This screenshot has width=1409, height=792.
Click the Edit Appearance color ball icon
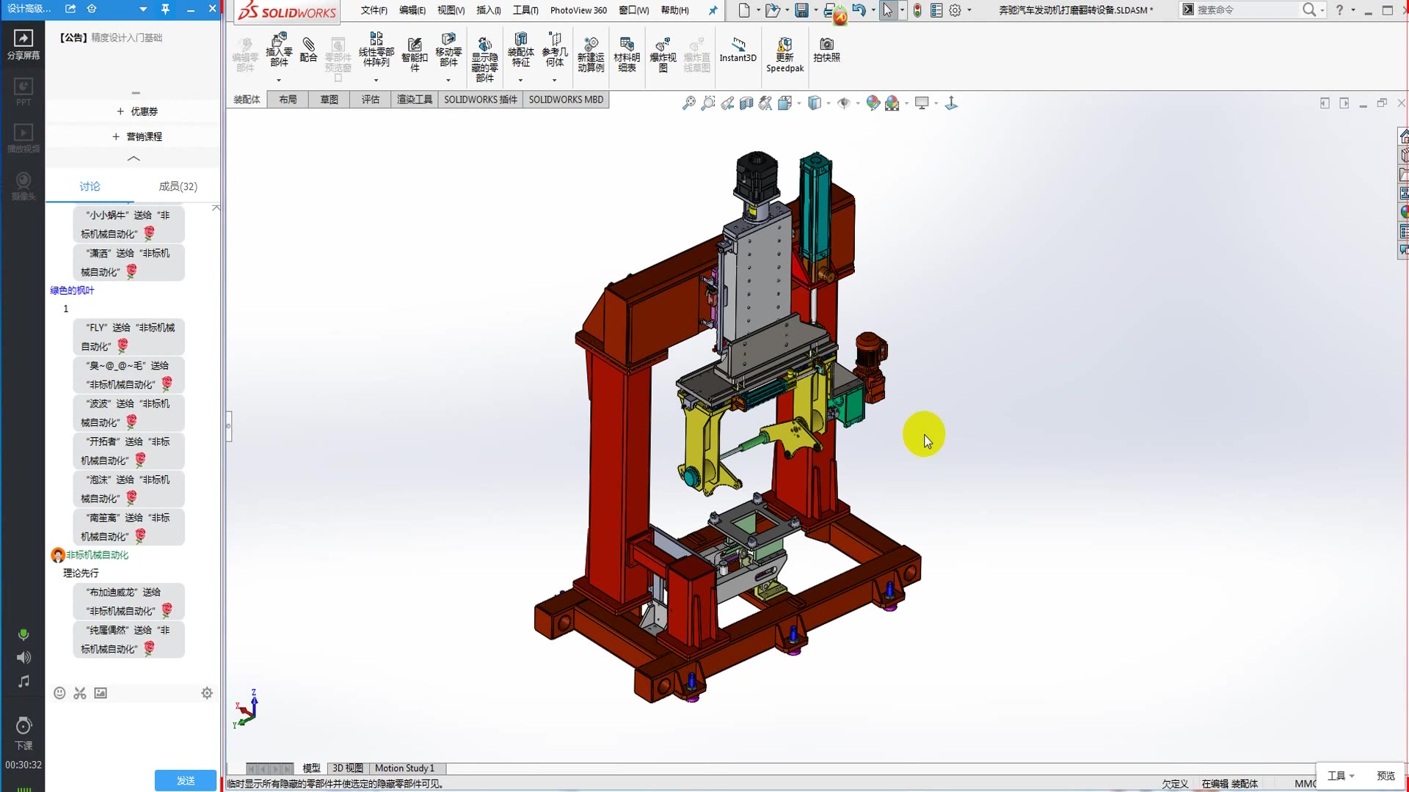[873, 103]
